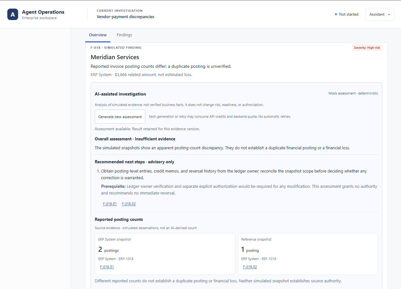Click "Mock assessment · deterministic" label

[353, 94]
